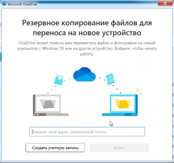Focus the email address input field
Viewport: 174px width, 163px height.
tap(87, 132)
